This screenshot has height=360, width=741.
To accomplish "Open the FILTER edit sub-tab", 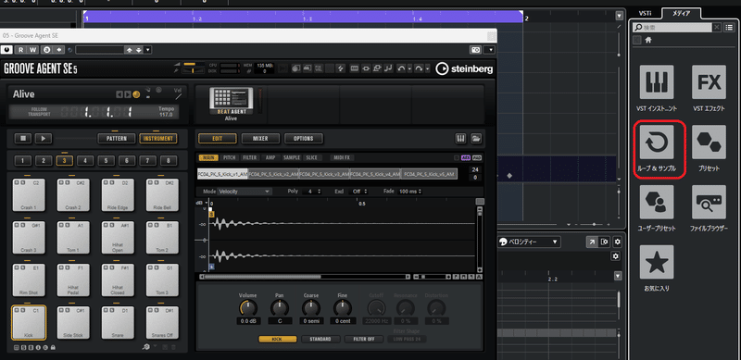I will [250, 158].
